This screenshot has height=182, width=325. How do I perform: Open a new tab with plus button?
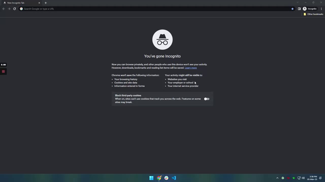(46, 3)
